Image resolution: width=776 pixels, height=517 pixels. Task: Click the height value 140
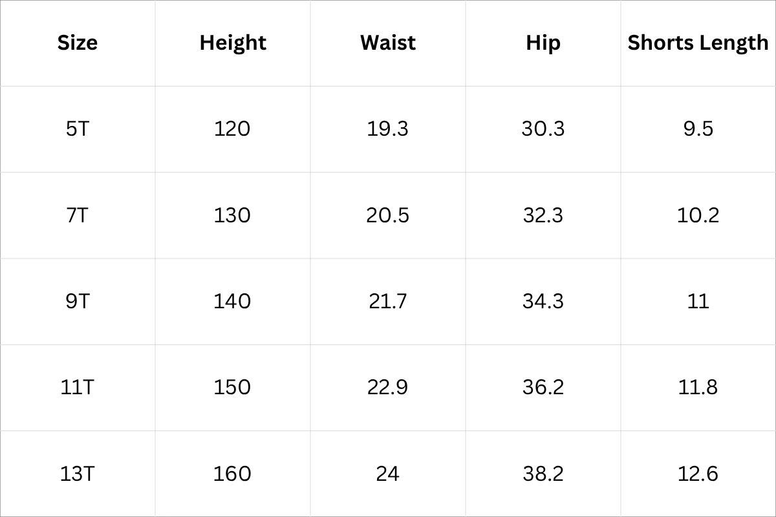click(x=232, y=301)
